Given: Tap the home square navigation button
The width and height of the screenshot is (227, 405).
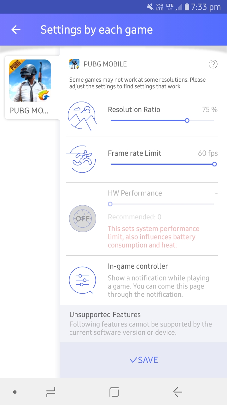Looking at the screenshot, I should coord(114,392).
